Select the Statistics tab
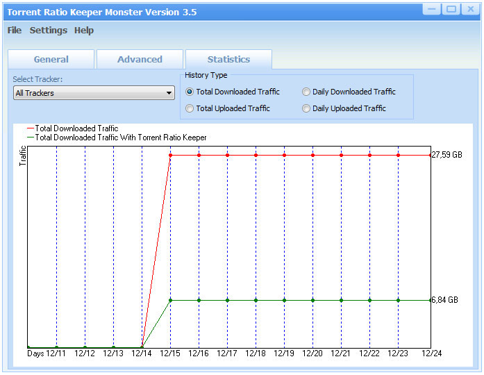484x375 pixels. tap(228, 59)
